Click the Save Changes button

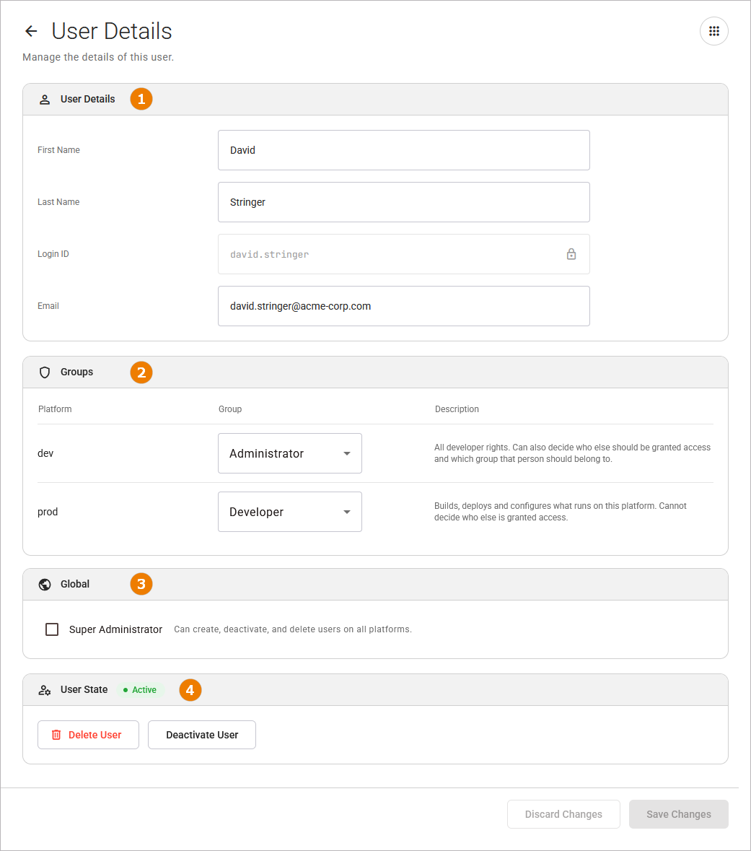(x=679, y=814)
